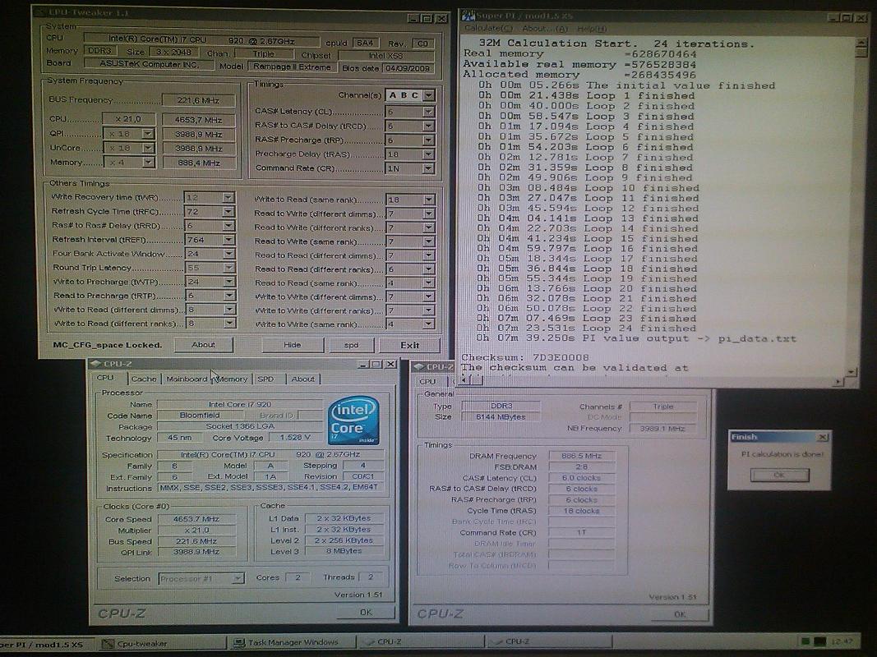Open the QPI multiplier dropdown
This screenshot has height=657, width=877.
[x=148, y=134]
